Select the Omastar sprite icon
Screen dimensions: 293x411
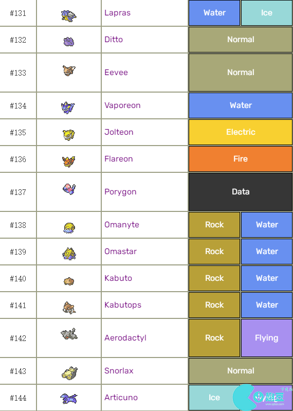69,254
